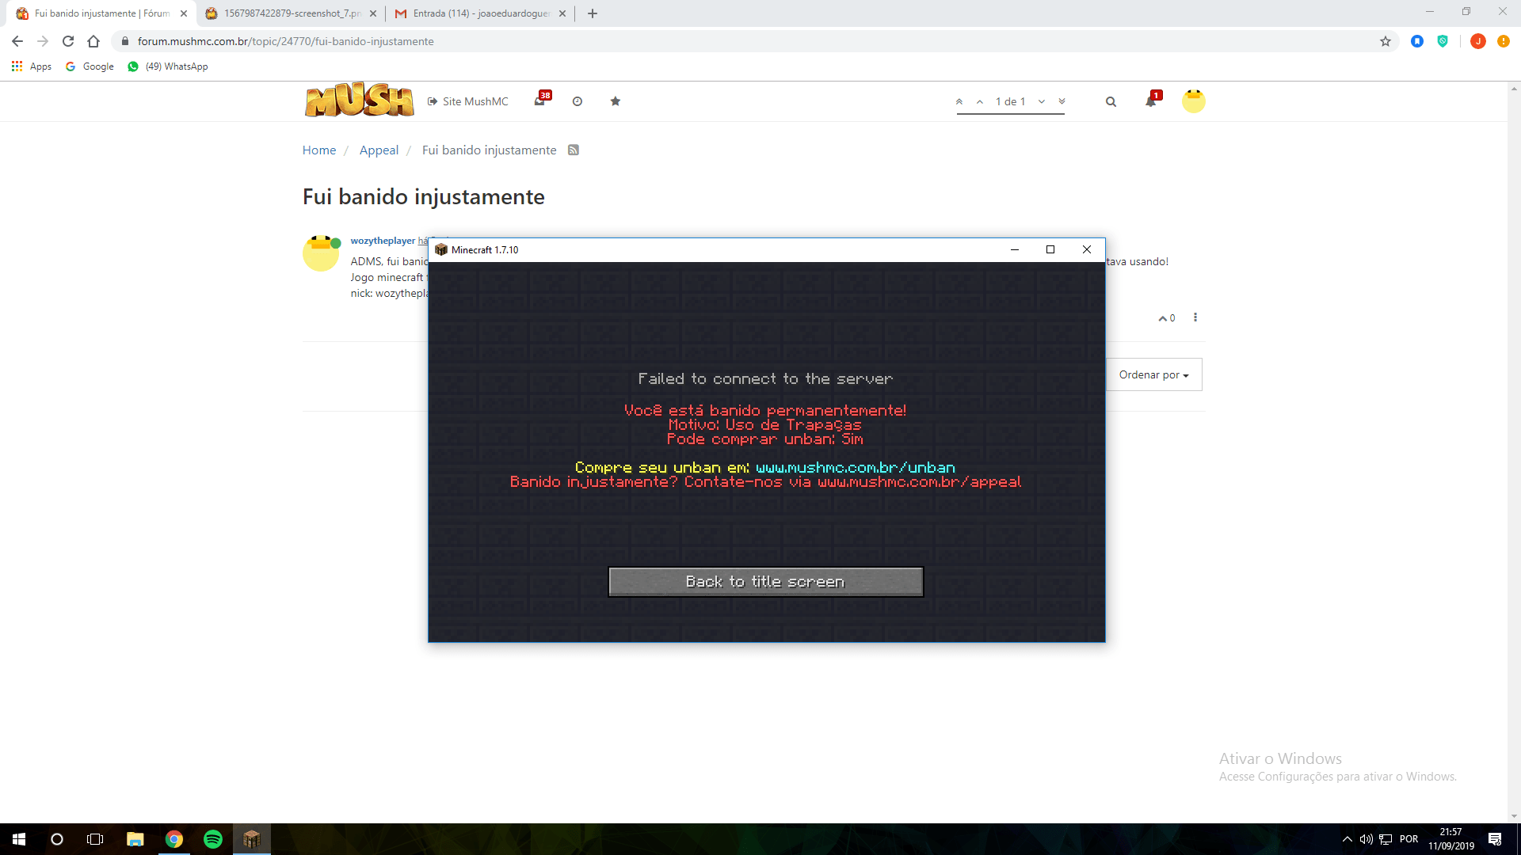Image resolution: width=1521 pixels, height=855 pixels.
Task: Reload the forum page
Action: (x=68, y=41)
